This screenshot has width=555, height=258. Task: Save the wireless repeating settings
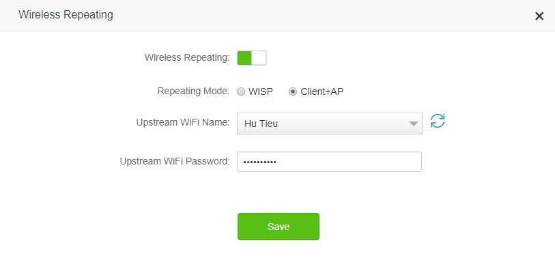coord(279,227)
